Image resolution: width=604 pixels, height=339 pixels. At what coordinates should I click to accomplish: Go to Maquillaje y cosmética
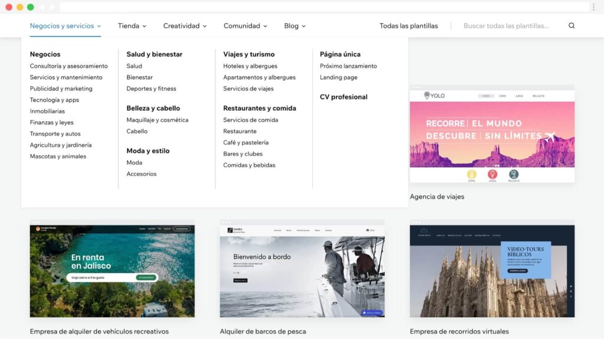[x=157, y=120]
